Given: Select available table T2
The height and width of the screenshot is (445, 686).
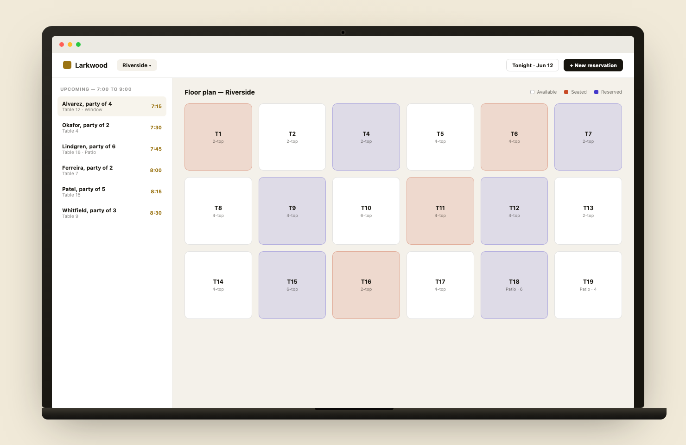Looking at the screenshot, I should coord(292,137).
